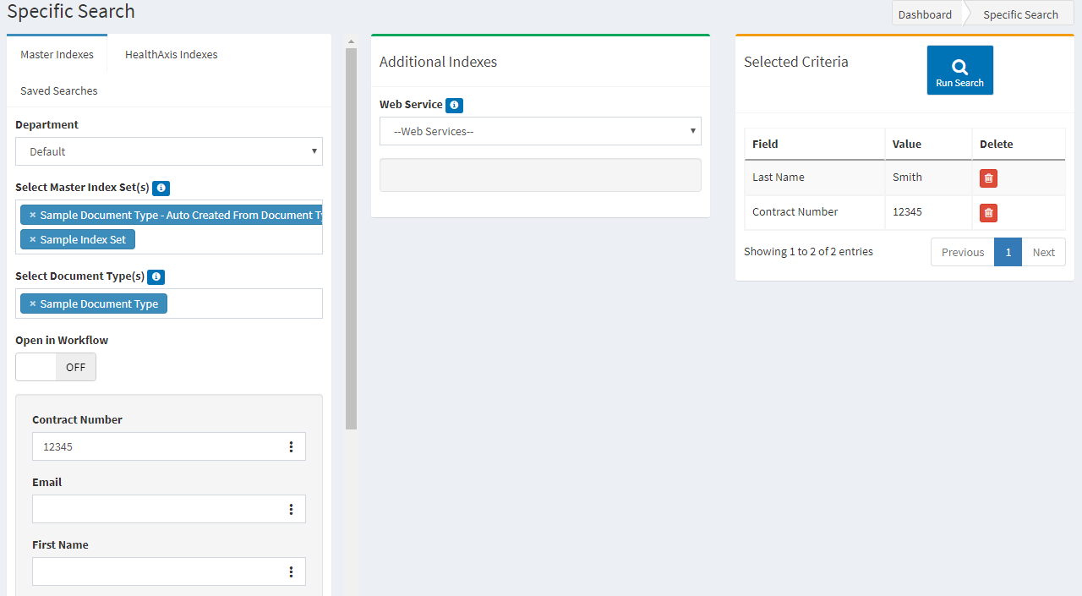Image resolution: width=1082 pixels, height=596 pixels.
Task: Expand the Web Services dropdown
Action: click(x=540, y=132)
